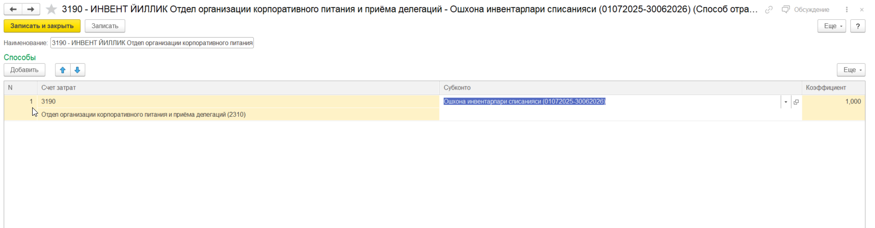Move the row down with the blue arrow
Image resolution: width=875 pixels, height=228 pixels.
click(x=78, y=70)
